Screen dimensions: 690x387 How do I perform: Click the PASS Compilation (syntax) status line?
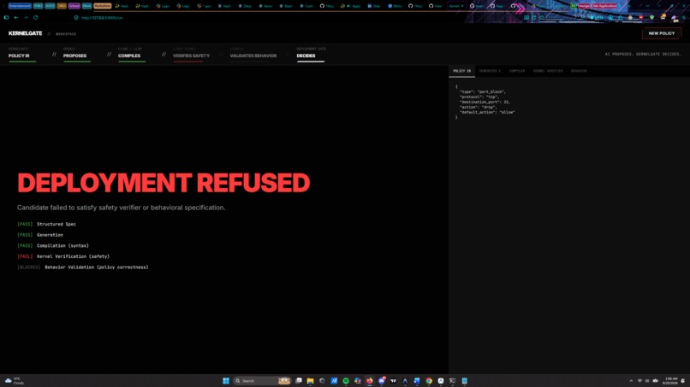tap(53, 245)
